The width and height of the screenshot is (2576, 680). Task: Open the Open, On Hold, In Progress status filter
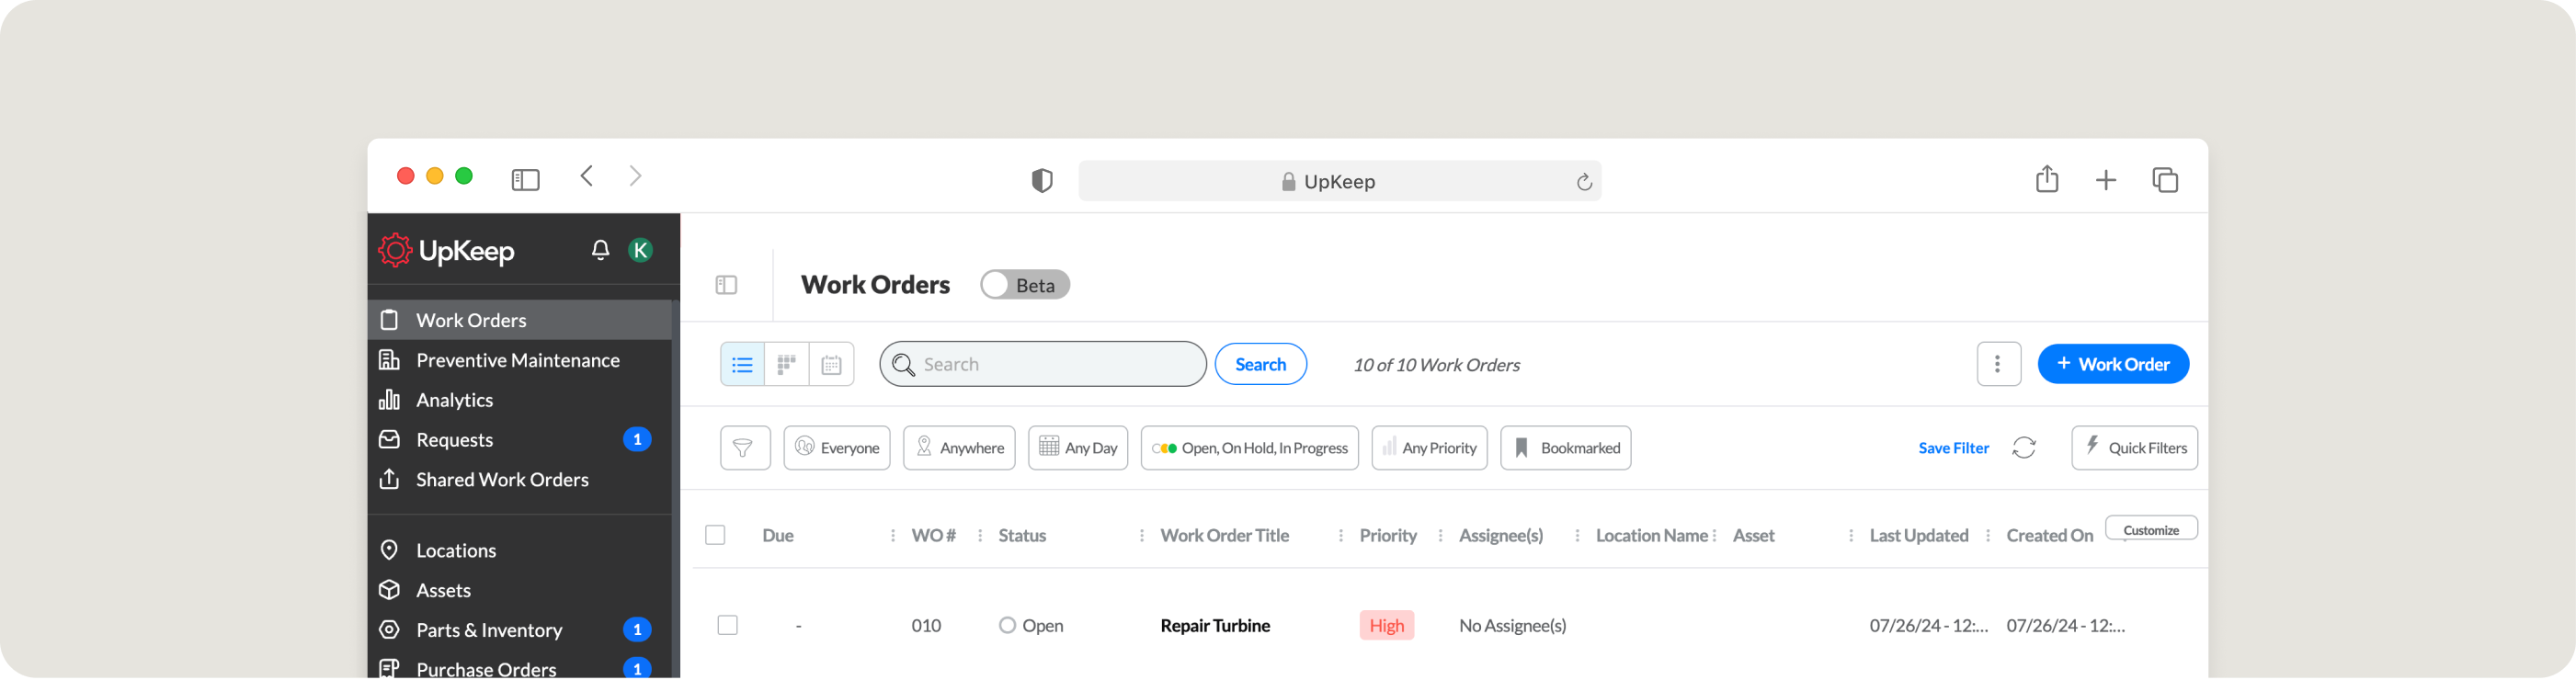(1249, 448)
